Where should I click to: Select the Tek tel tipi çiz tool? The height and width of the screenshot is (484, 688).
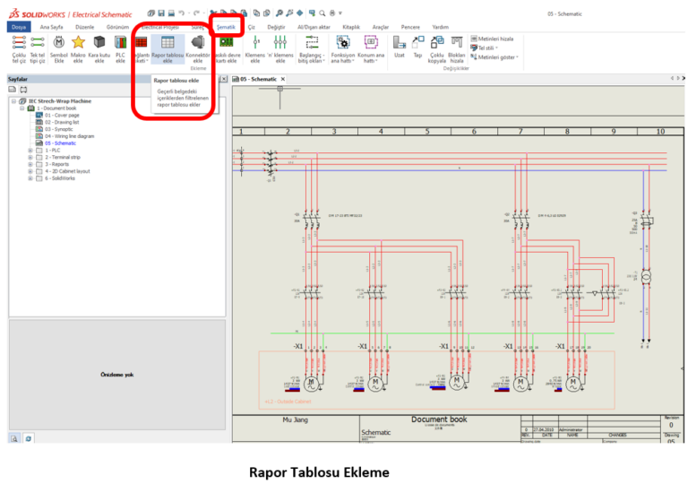(x=38, y=42)
